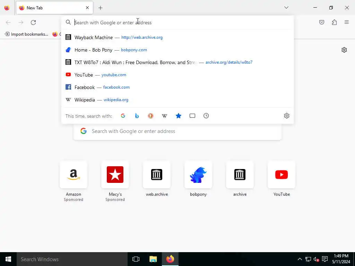Reload the current page

click(x=33, y=22)
